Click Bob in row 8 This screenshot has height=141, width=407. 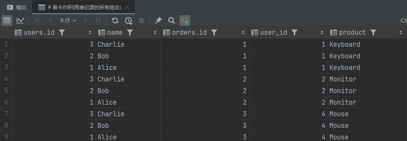pyautogui.click(x=103, y=126)
